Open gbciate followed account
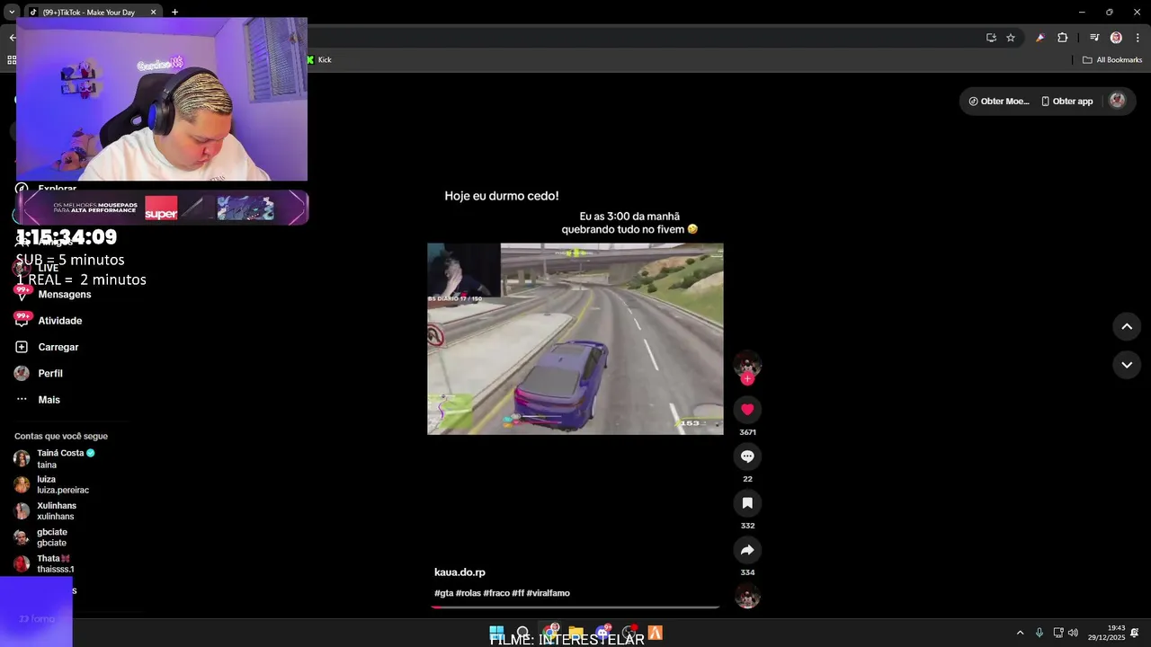The width and height of the screenshot is (1151, 647). tap(52, 537)
